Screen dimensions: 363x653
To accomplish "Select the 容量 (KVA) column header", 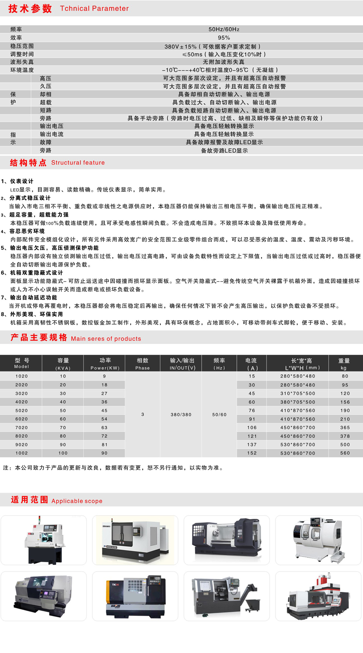I will 63,363.
